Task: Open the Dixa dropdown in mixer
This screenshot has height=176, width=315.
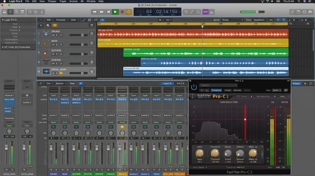Action: (x=50, y=83)
